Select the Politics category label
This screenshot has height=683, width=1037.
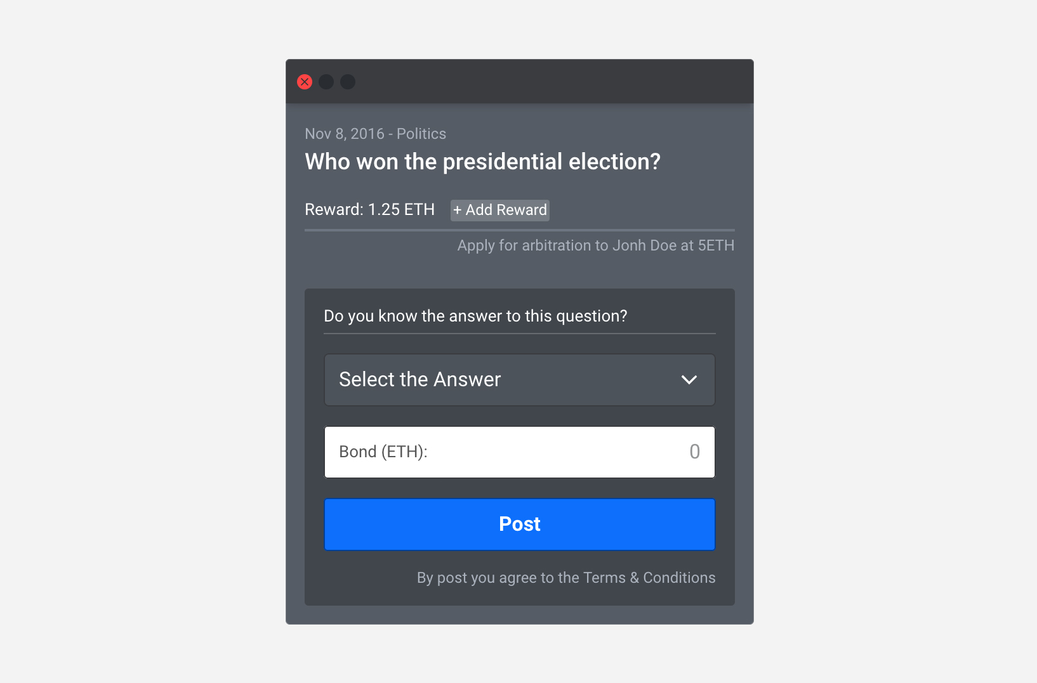421,134
